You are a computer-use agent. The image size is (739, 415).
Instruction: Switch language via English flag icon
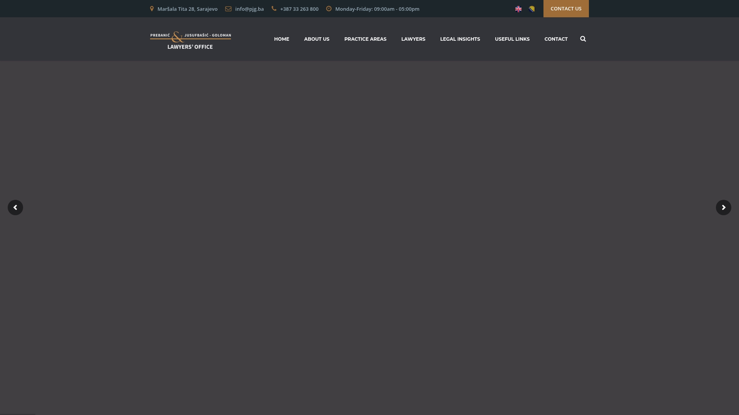[x=518, y=9]
